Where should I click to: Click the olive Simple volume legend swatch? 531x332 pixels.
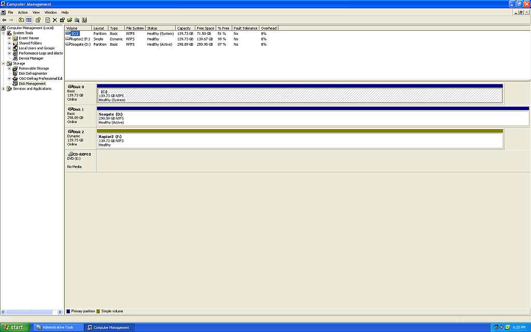click(98, 311)
